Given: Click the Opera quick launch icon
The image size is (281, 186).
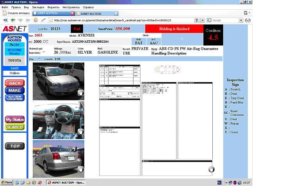Looking at the screenshot, I should pyautogui.click(x=40, y=183).
